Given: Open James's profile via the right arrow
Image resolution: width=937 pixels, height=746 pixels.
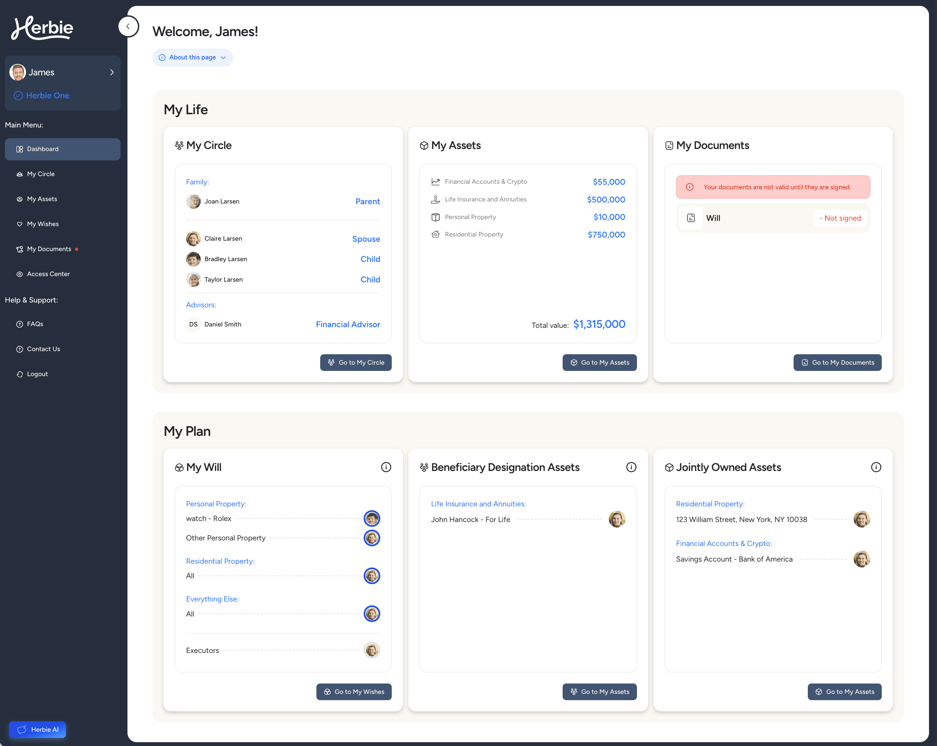Looking at the screenshot, I should 112,72.
